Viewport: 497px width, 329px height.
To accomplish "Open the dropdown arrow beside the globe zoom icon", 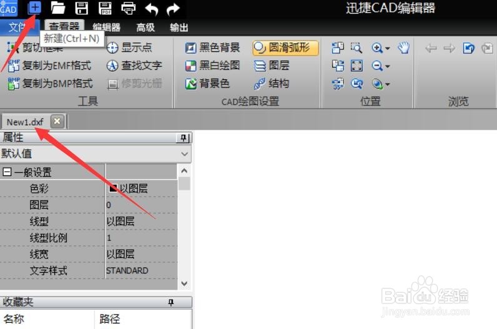I will [x=387, y=85].
